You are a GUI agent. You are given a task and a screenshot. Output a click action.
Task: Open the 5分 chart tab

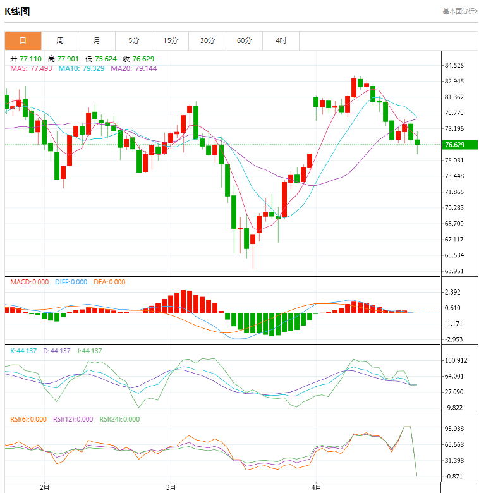pyautogui.click(x=133, y=40)
